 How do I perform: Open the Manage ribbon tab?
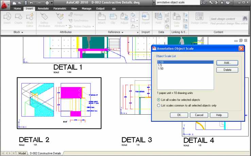click(86, 8)
